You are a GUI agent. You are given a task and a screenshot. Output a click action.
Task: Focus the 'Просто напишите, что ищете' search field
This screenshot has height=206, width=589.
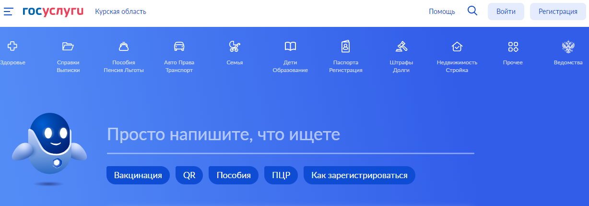(290, 135)
